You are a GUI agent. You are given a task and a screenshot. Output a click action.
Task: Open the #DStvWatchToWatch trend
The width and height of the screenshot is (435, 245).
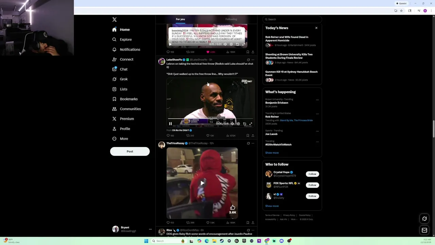278,145
